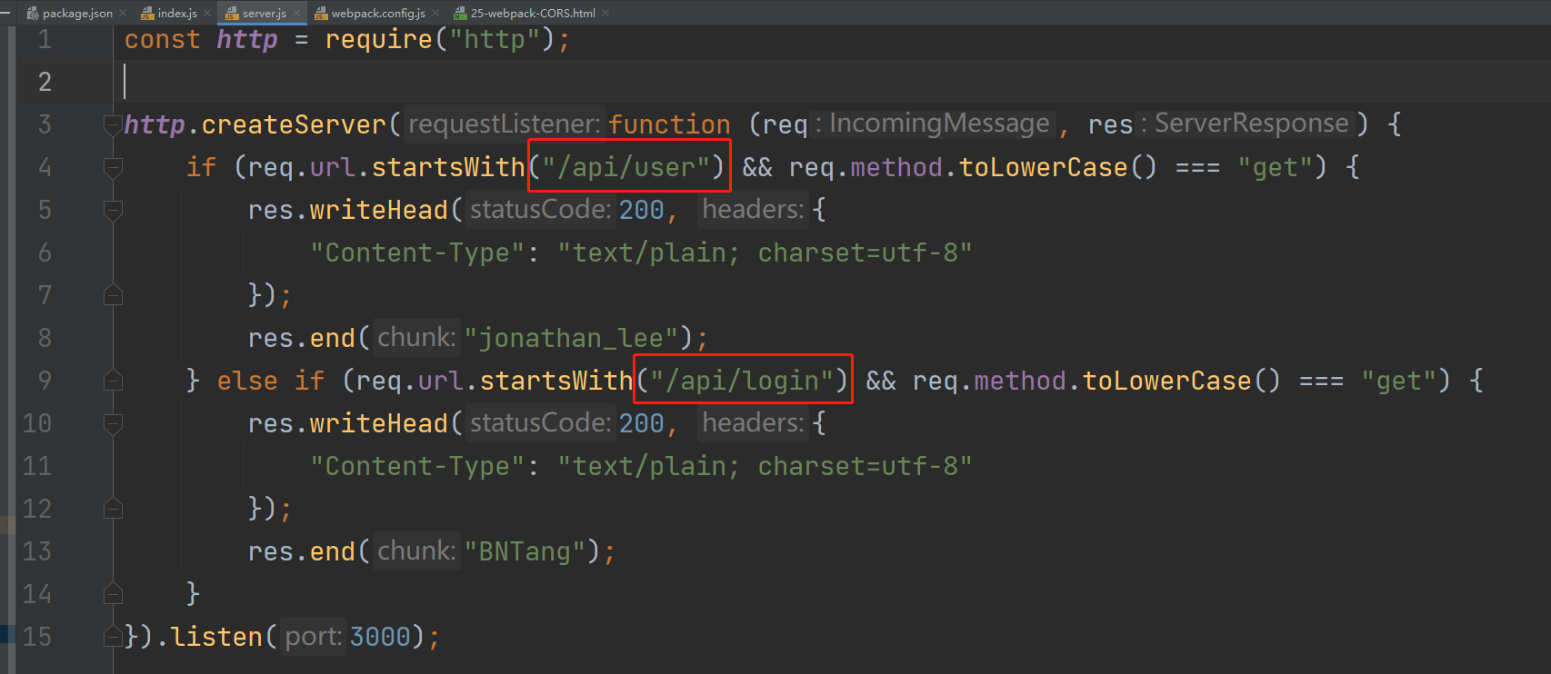Image resolution: width=1551 pixels, height=674 pixels.
Task: Click the fold end marker on line 15
Action: pos(113,637)
